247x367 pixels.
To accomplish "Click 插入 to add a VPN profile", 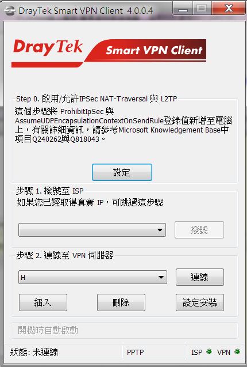I will coord(43,302).
